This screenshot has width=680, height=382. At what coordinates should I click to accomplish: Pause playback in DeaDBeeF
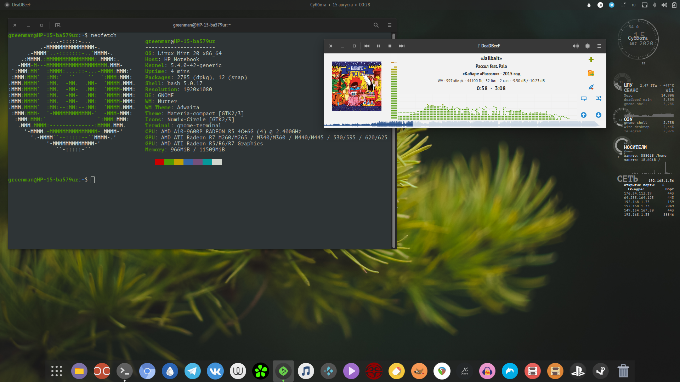[378, 46]
